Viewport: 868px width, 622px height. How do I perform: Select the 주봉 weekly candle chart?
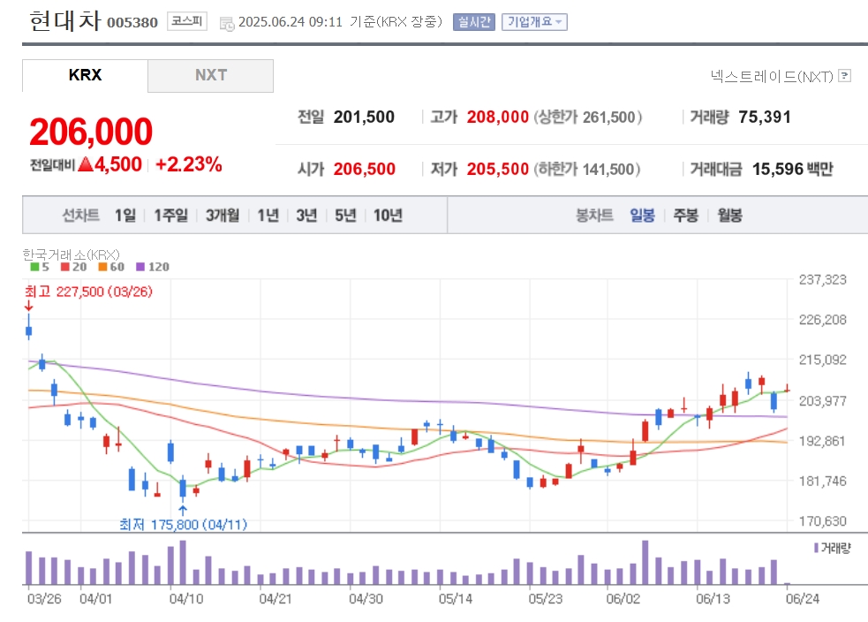[x=685, y=215]
